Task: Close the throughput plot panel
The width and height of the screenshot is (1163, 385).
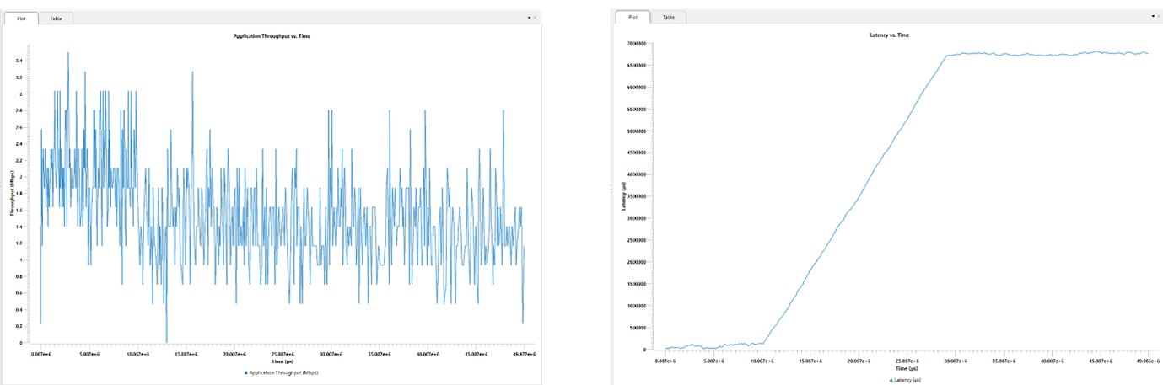Action: click(x=535, y=17)
